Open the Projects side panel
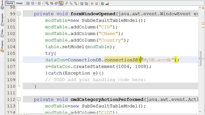This screenshot has width=205, height=115. pyautogui.click(x=2, y=46)
